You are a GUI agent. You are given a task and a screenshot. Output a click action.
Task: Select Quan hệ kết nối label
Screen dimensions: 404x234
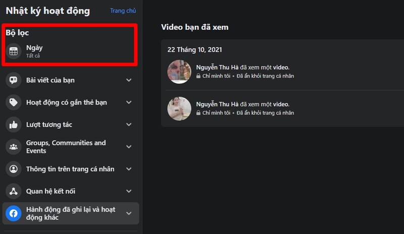50,191
